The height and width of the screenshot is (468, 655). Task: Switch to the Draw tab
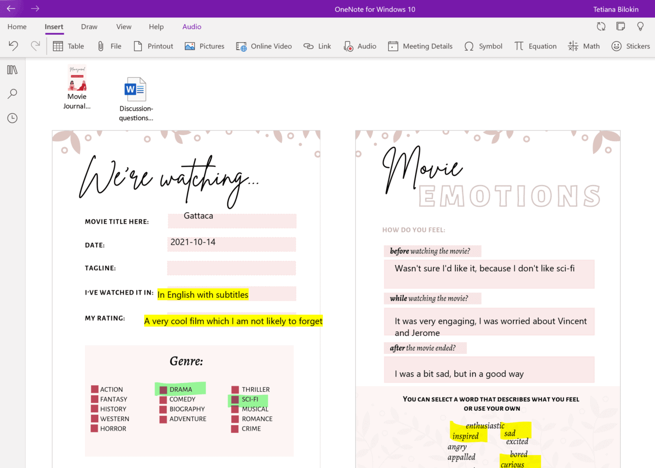(x=89, y=27)
